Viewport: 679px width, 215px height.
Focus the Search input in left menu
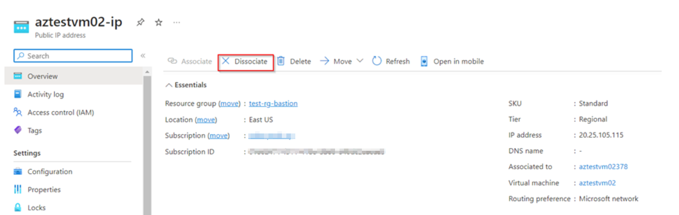[73, 56]
